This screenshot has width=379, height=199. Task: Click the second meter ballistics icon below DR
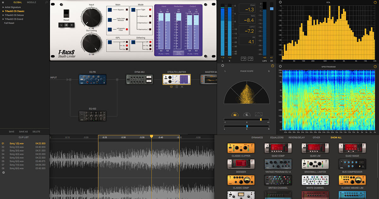pos(250,59)
